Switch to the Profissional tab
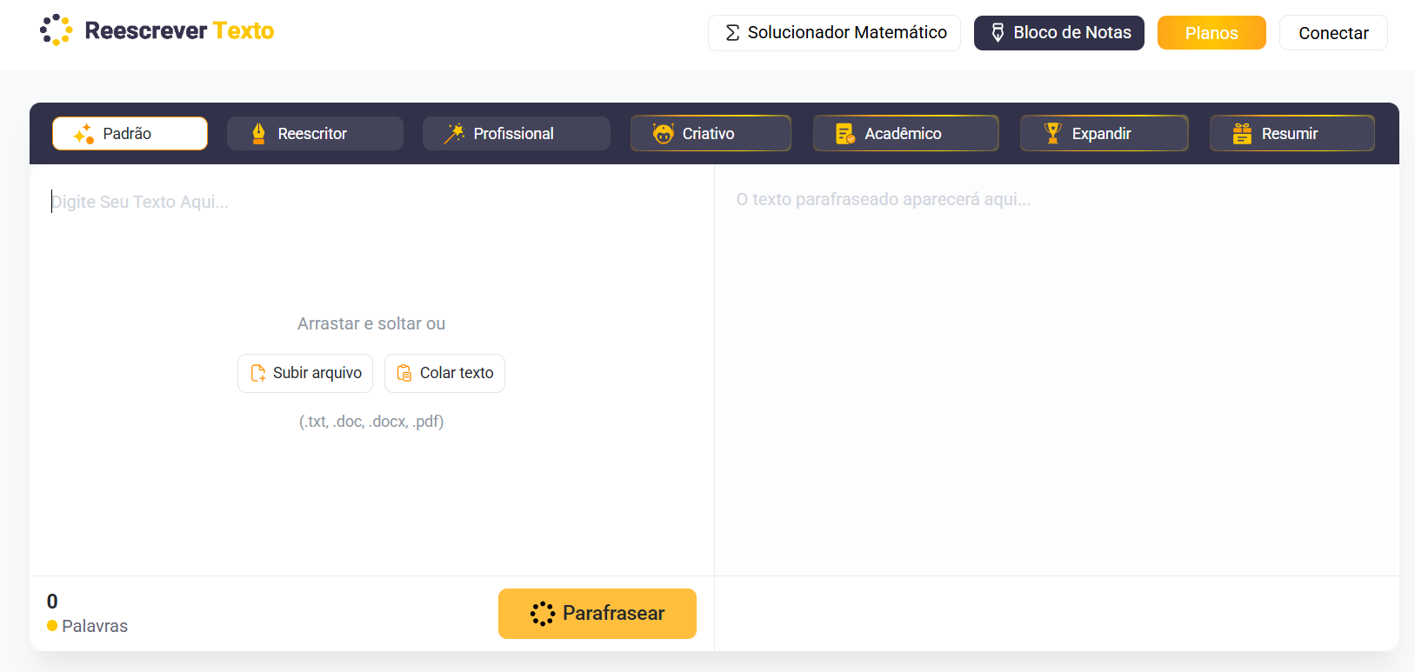Image resolution: width=1415 pixels, height=672 pixels. [x=517, y=133]
